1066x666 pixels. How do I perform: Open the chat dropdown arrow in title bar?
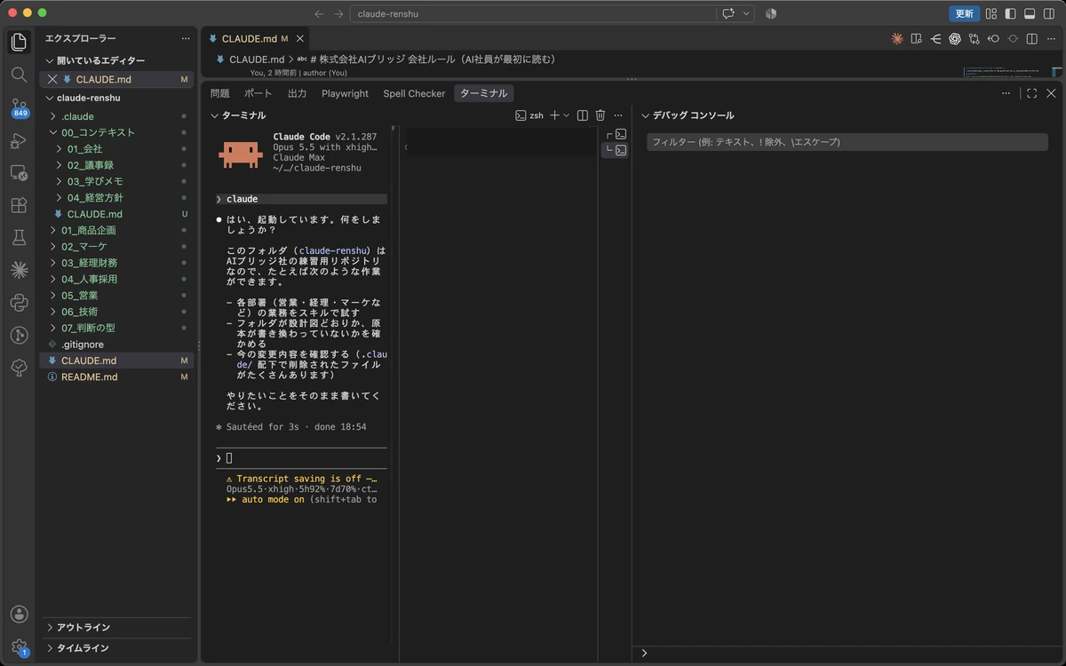[746, 13]
